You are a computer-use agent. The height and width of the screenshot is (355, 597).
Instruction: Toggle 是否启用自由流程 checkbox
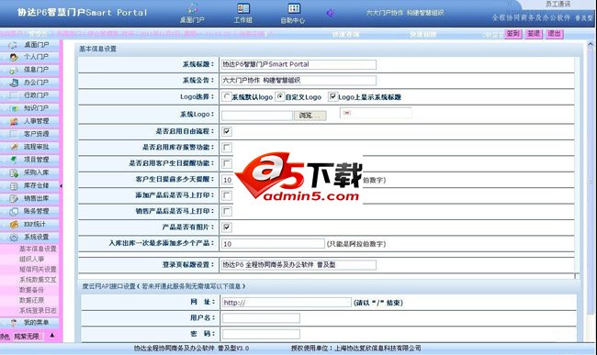click(227, 131)
